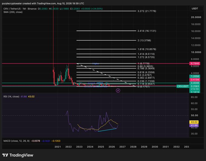The height and width of the screenshot is (161, 206).
Task: Select the 0.88 (5.9855) Fibonacci level
Action: click(x=145, y=66)
